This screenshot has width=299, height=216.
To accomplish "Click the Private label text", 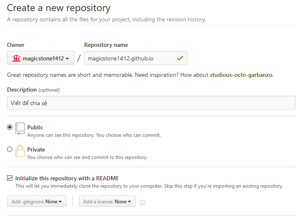I will (x=36, y=149).
